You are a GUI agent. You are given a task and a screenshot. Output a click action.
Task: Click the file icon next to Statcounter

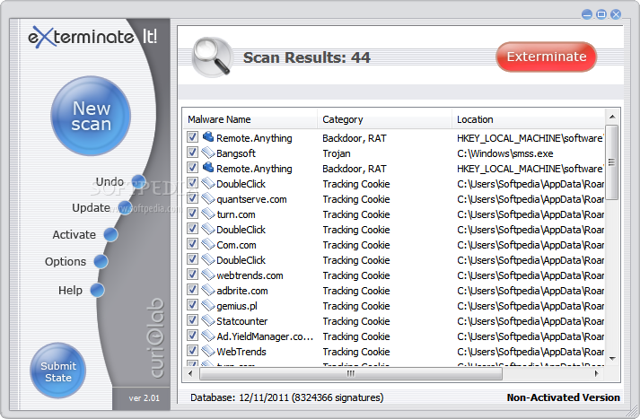[208, 320]
